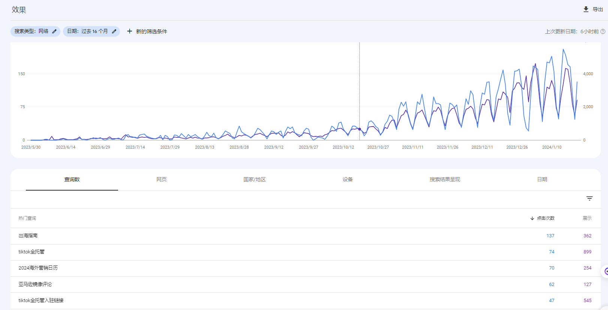This screenshot has width=608, height=310.
Task: Click the 导出 export label
Action: coord(598,9)
